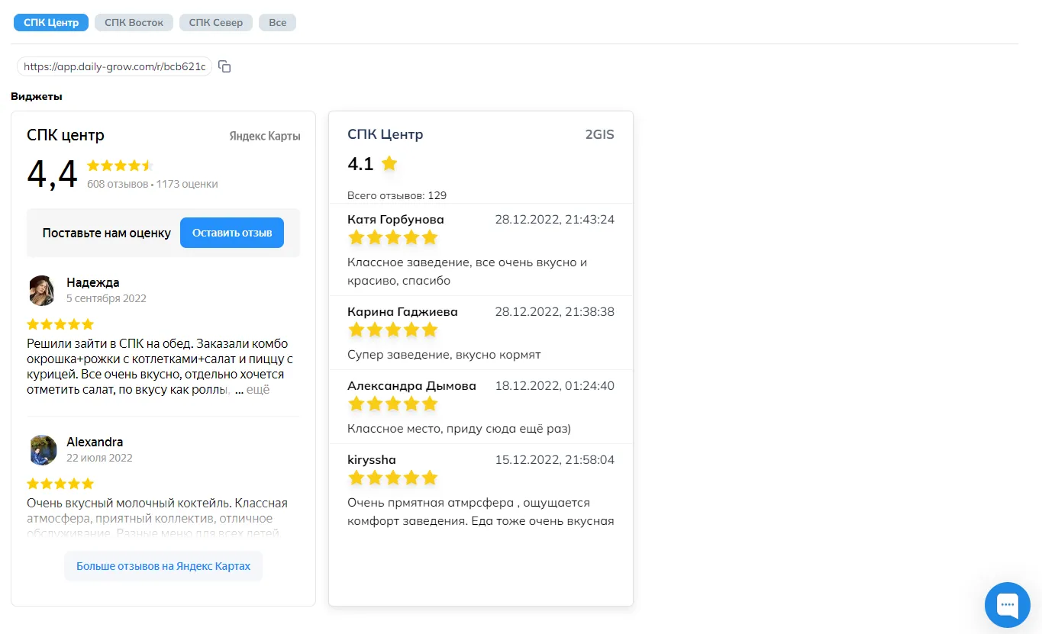Select the app.daily-grow.com URL field
This screenshot has width=1042, height=634.
[115, 66]
